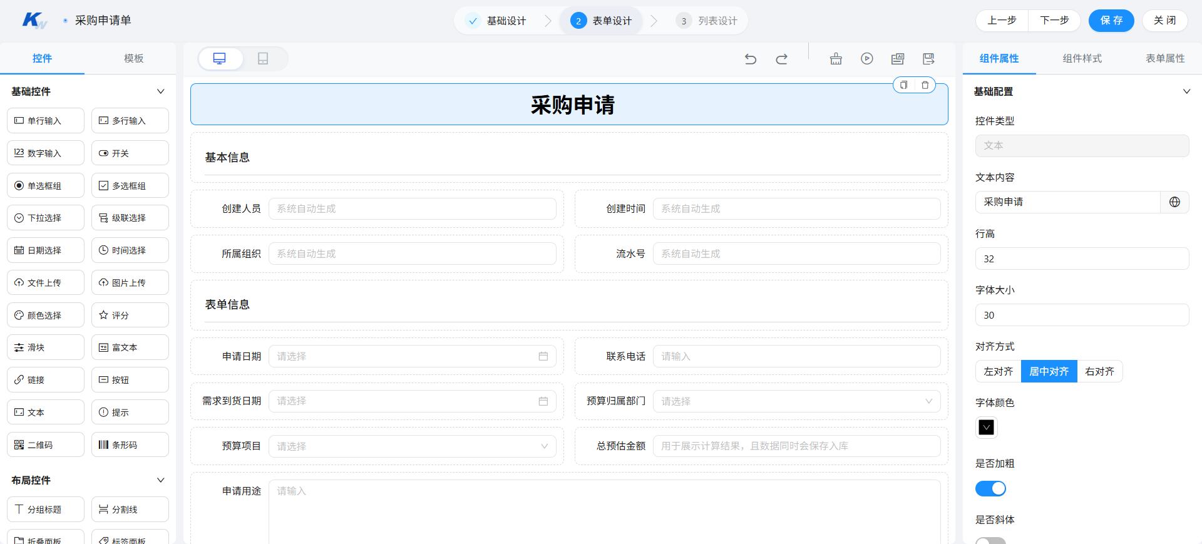
Task: Switch to desktop view mode
Action: pyautogui.click(x=220, y=59)
